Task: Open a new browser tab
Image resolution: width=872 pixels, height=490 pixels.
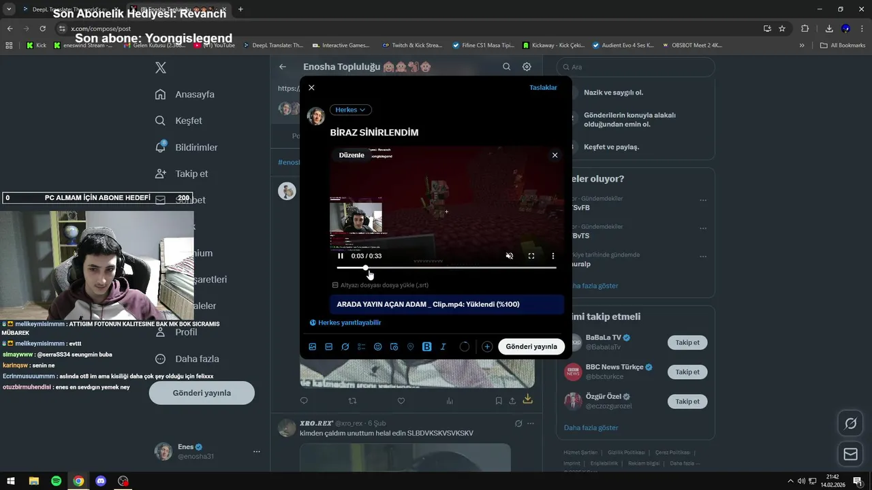Action: click(x=240, y=10)
